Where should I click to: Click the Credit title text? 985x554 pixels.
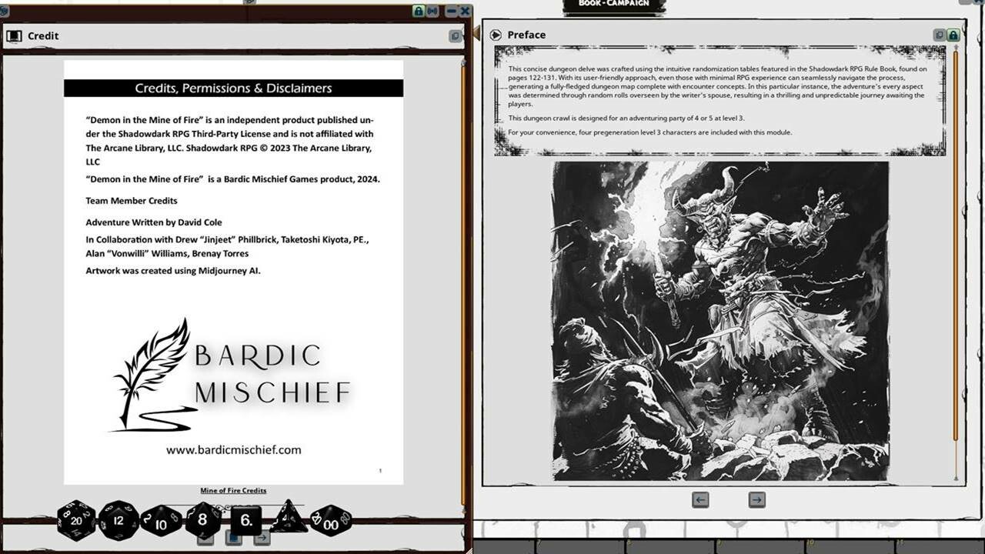click(43, 35)
